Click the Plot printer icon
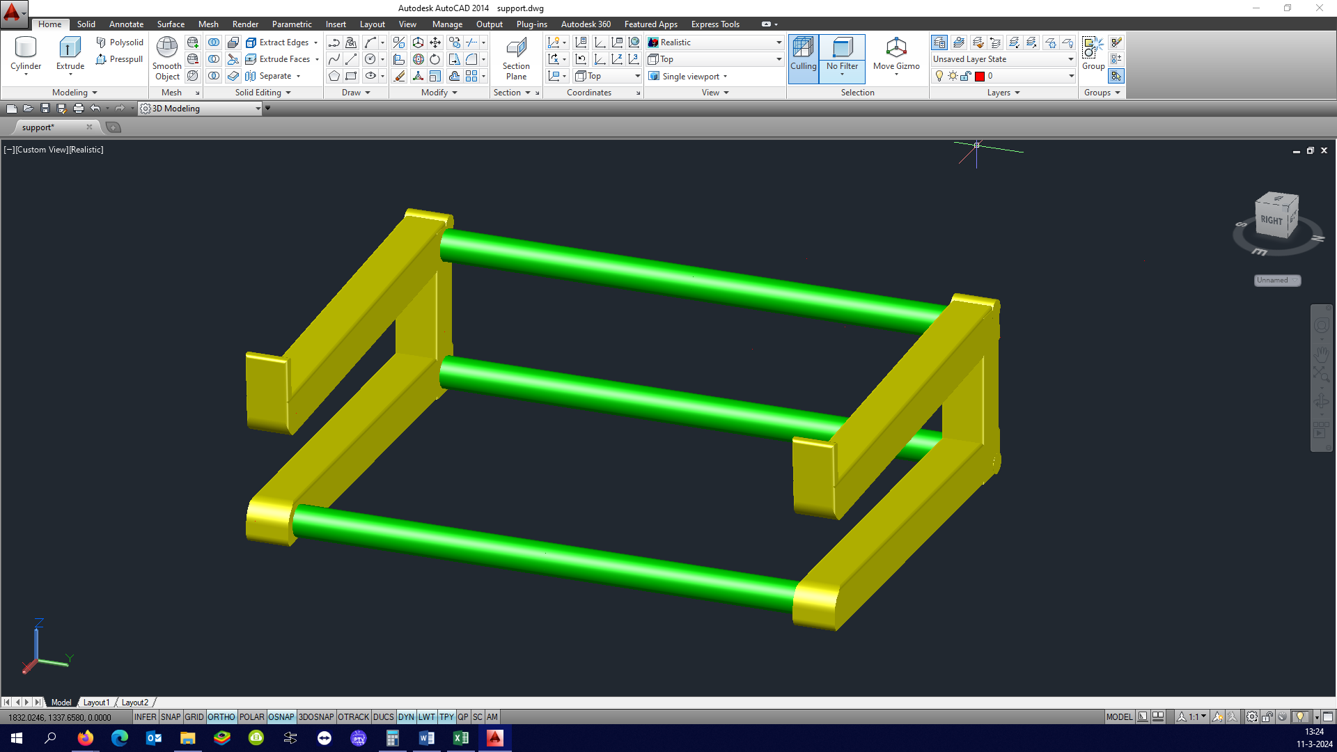1337x752 pixels. (x=78, y=109)
